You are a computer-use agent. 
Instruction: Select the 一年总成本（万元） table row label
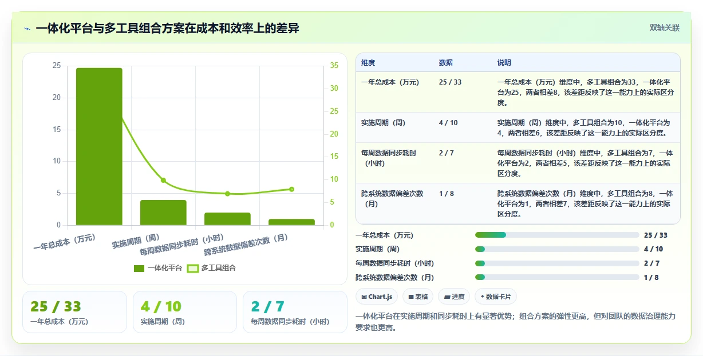(x=392, y=82)
